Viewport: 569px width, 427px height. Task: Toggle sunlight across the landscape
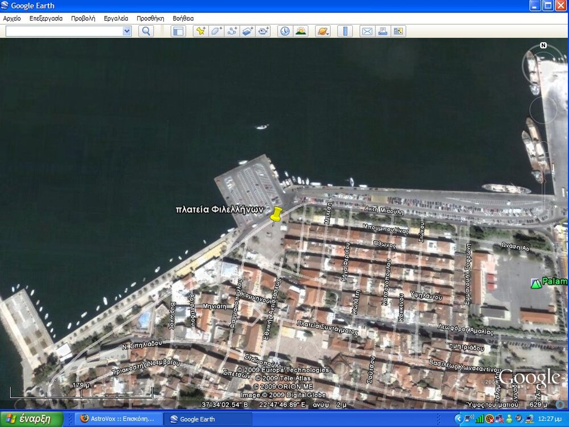tap(300, 31)
